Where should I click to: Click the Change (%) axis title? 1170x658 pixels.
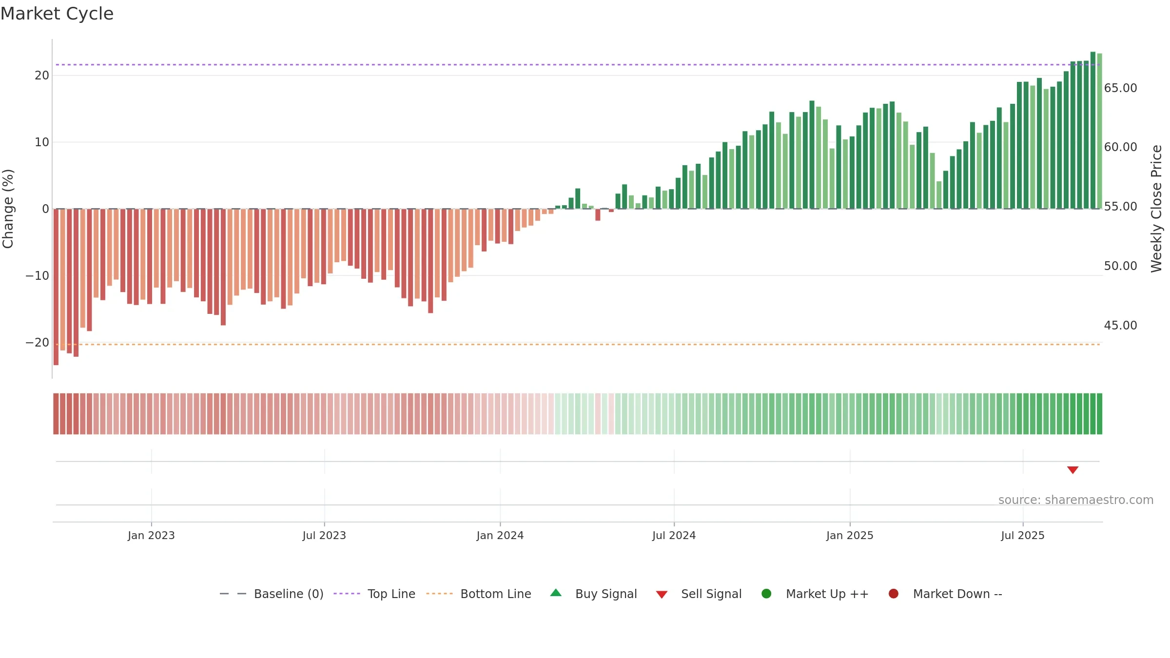(8, 209)
